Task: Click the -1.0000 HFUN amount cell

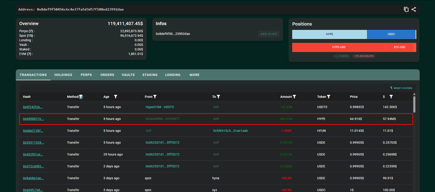Action: (286, 131)
